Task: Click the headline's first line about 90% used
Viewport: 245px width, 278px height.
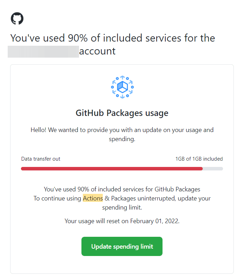Action: tap(113, 38)
